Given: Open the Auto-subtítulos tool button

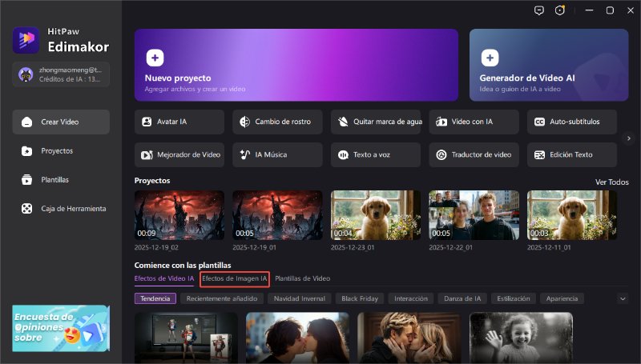Looking at the screenshot, I should point(572,122).
